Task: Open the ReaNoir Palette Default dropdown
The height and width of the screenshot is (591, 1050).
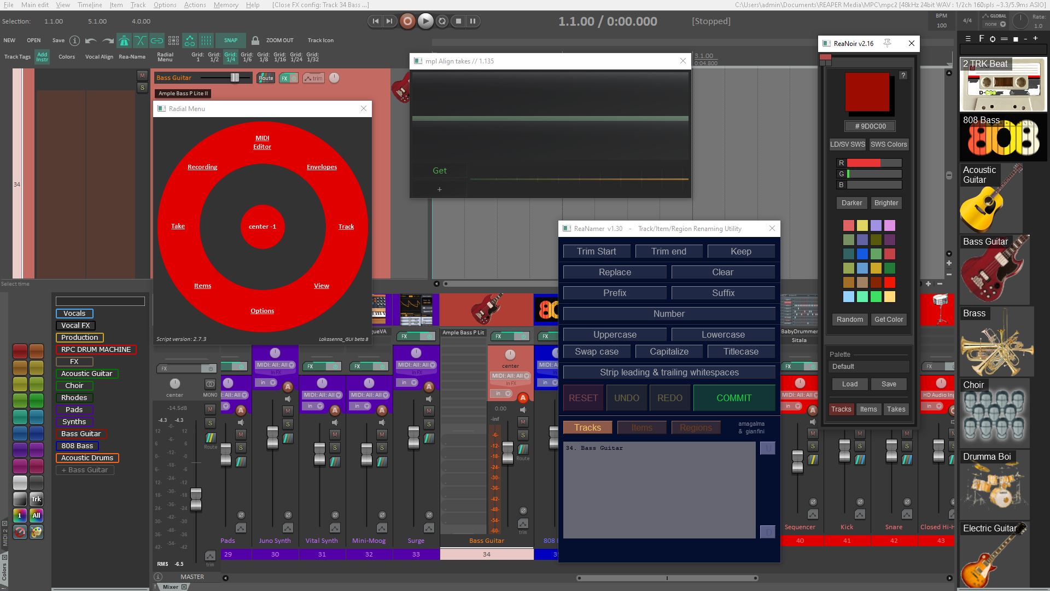Action: pos(869,367)
